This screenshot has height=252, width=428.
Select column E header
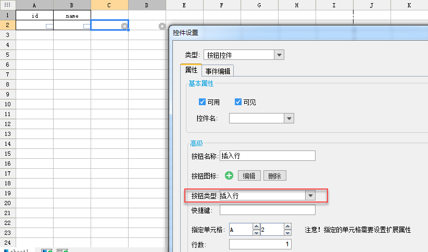point(184,5)
